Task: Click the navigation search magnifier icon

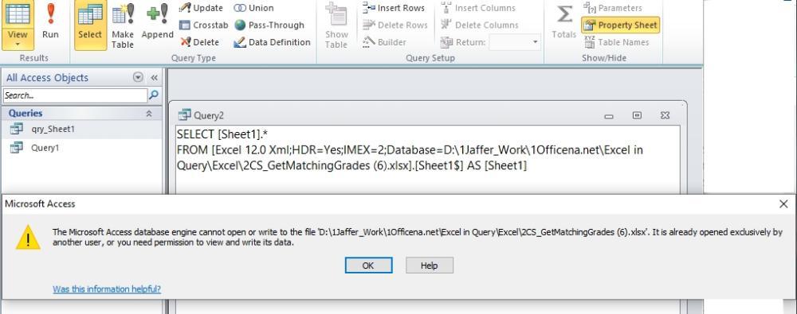Action: point(154,95)
